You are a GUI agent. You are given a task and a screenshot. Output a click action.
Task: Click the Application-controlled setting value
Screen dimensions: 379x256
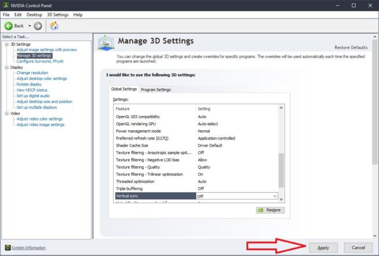click(x=216, y=138)
